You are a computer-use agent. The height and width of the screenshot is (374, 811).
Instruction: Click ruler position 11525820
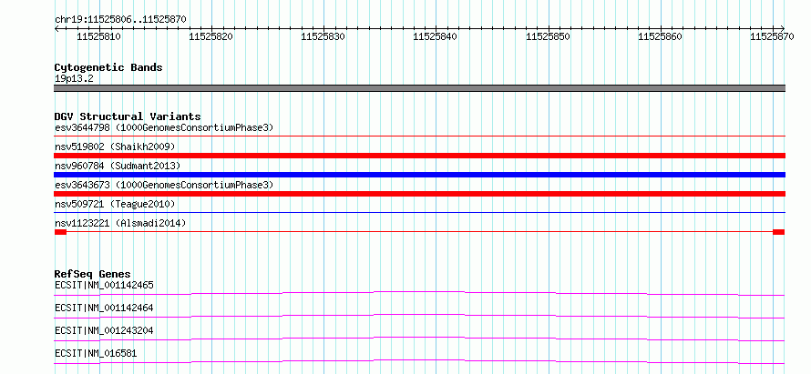click(211, 36)
